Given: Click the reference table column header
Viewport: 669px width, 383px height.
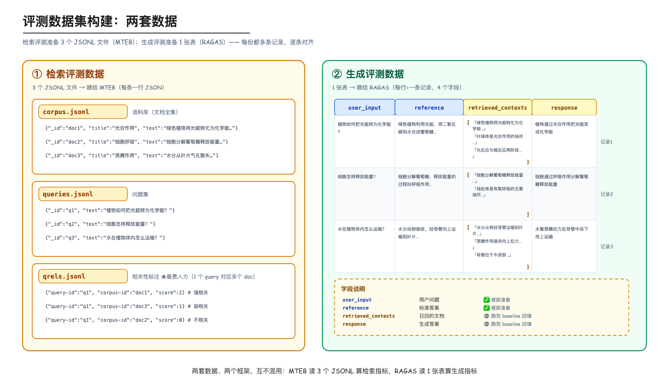Looking at the screenshot, I should coord(429,107).
